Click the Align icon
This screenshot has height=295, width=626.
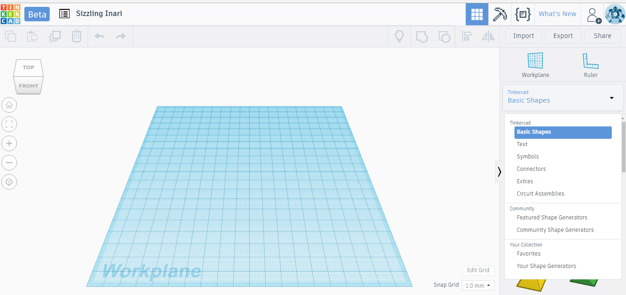[467, 37]
